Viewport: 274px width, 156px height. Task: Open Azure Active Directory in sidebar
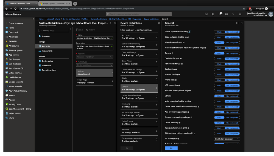[18, 91]
